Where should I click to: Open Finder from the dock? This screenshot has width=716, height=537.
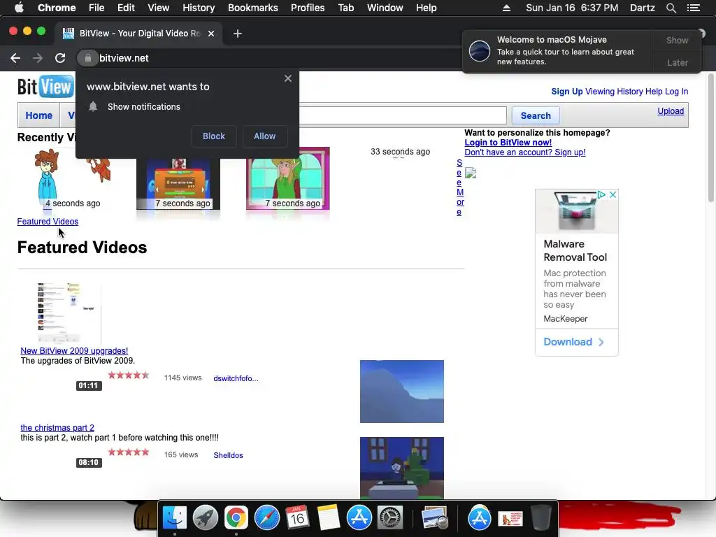[x=175, y=518]
